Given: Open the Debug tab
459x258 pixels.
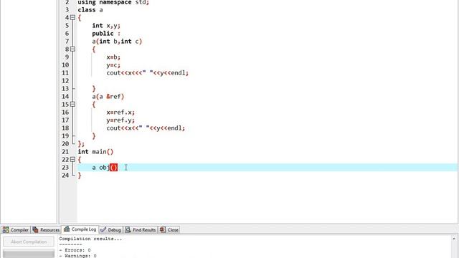Looking at the screenshot, I should point(110,230).
